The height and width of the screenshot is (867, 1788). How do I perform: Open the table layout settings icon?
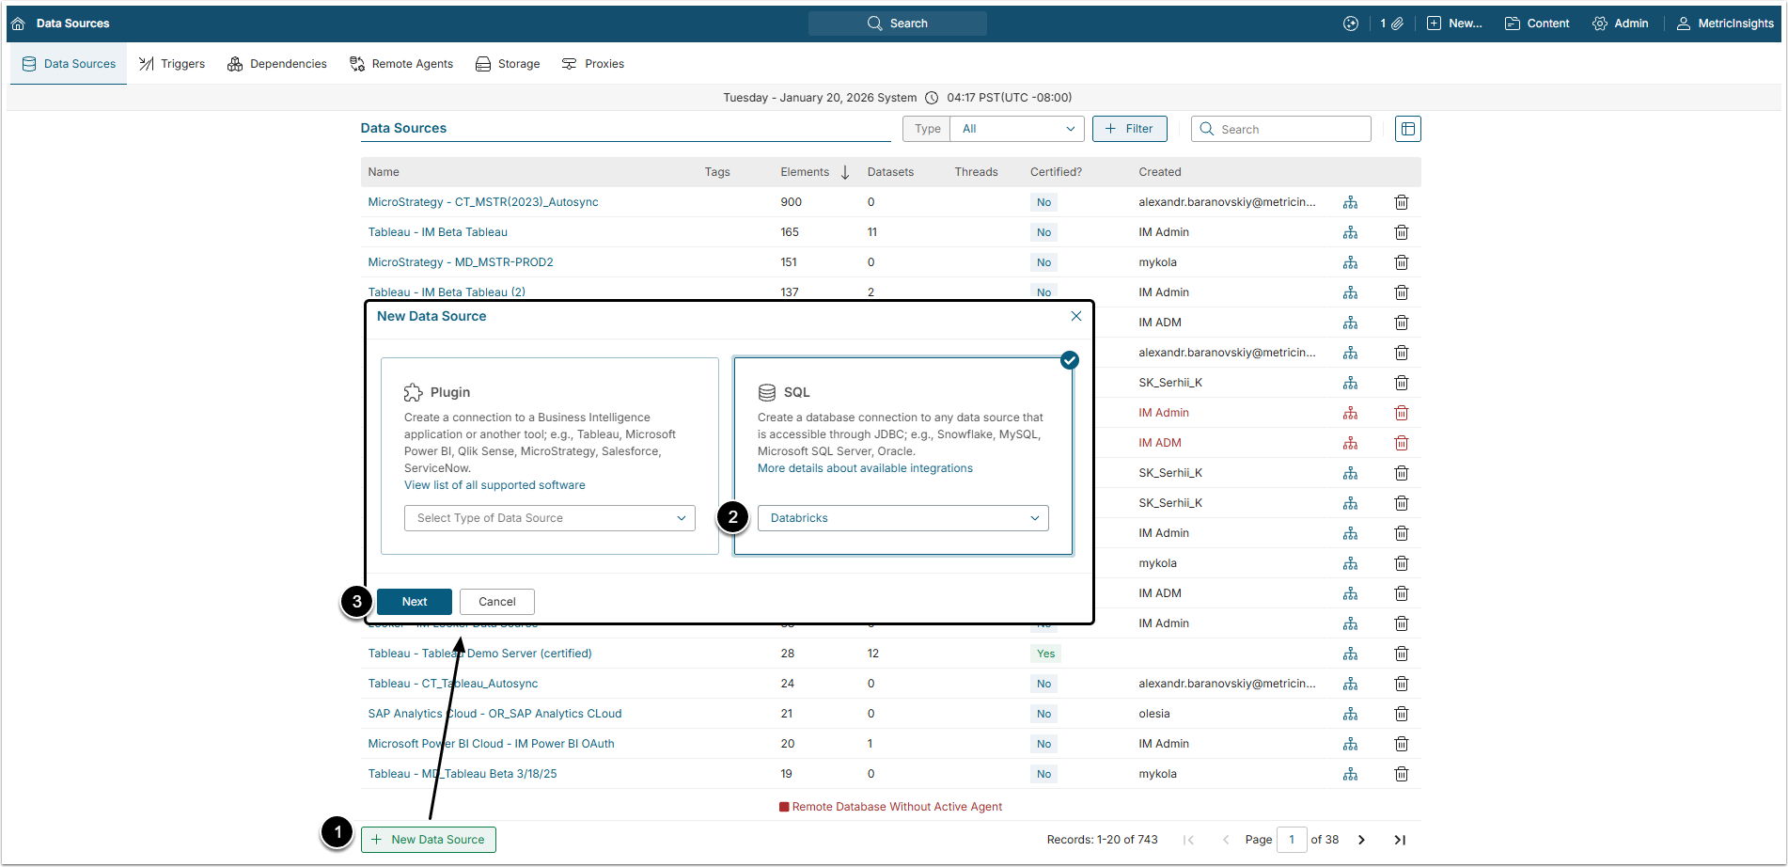[x=1407, y=129]
